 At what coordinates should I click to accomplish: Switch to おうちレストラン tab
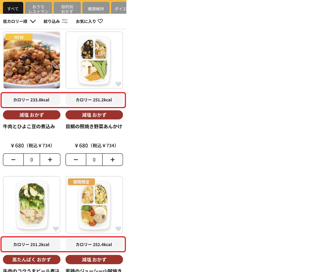click(38, 8)
